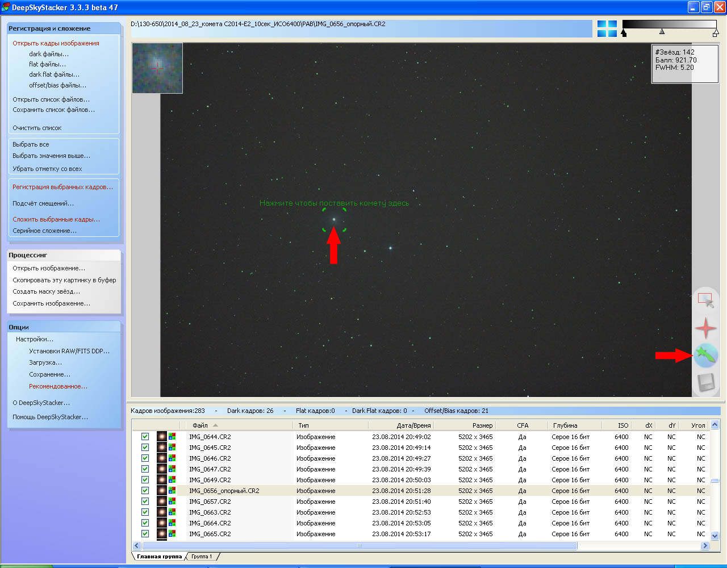Click Сложить выбранные кадры link
The image size is (727, 568).
(56, 219)
